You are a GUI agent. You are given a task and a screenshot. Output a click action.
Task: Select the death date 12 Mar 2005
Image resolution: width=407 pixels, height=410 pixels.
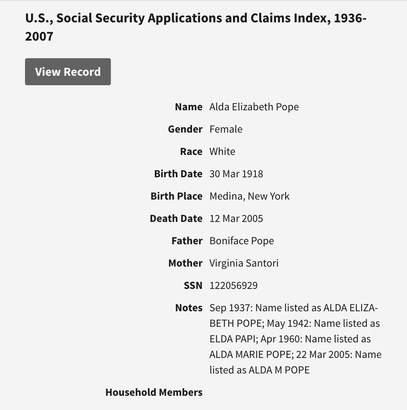[236, 219]
